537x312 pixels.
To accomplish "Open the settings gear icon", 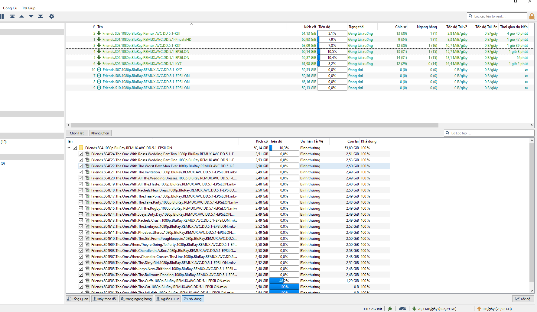I will (52, 16).
